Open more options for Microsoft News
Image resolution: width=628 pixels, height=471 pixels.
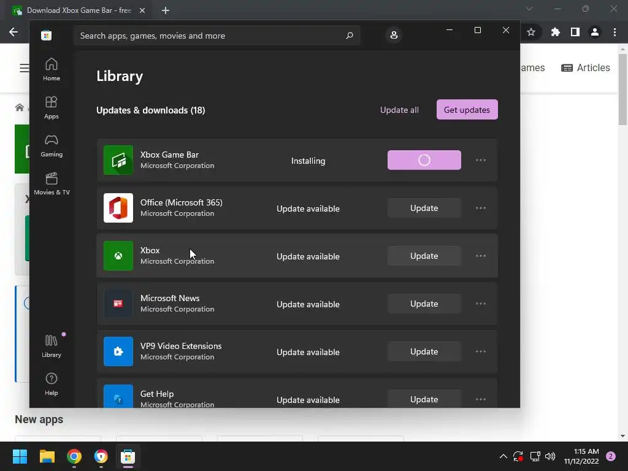point(481,304)
